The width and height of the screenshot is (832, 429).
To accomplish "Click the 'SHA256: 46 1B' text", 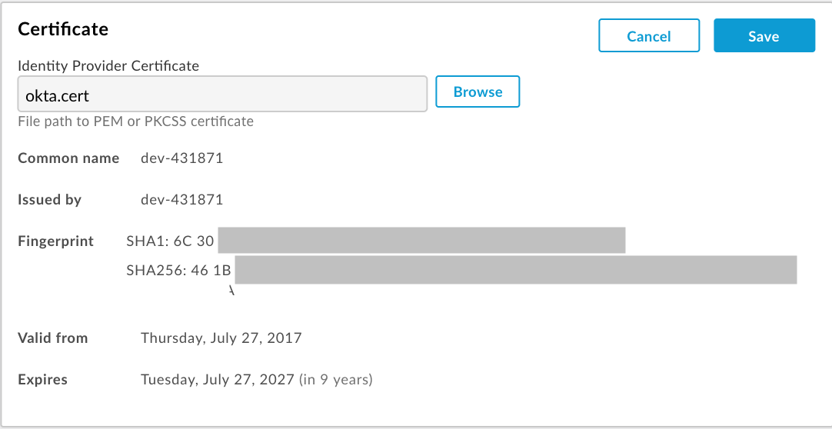I will (179, 270).
